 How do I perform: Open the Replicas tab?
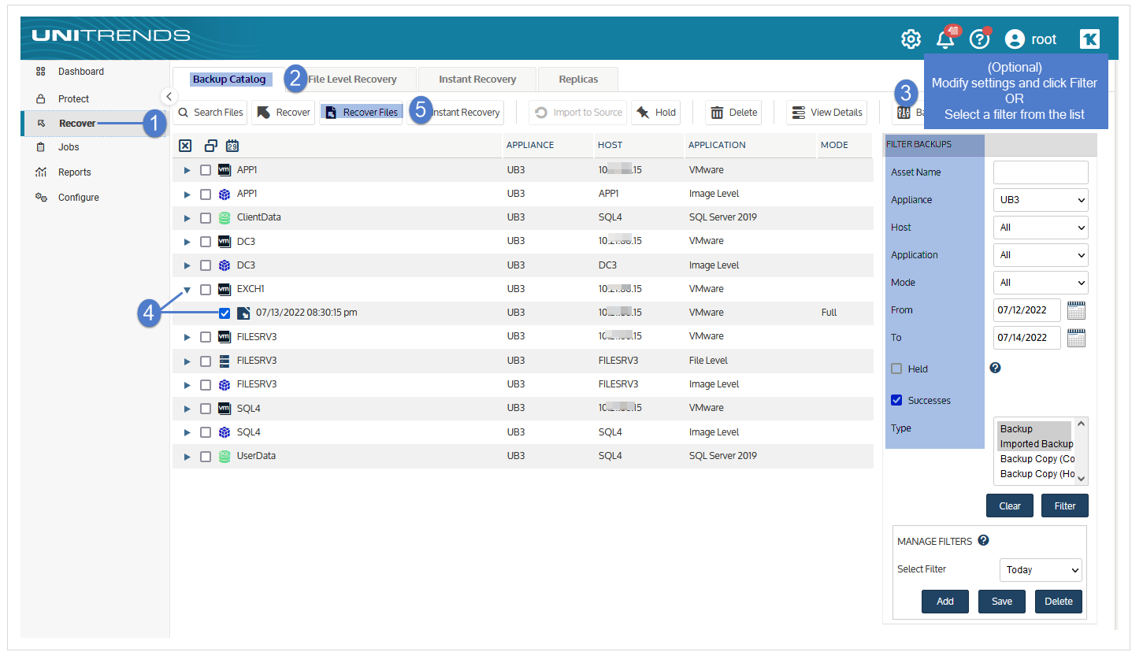tap(578, 80)
